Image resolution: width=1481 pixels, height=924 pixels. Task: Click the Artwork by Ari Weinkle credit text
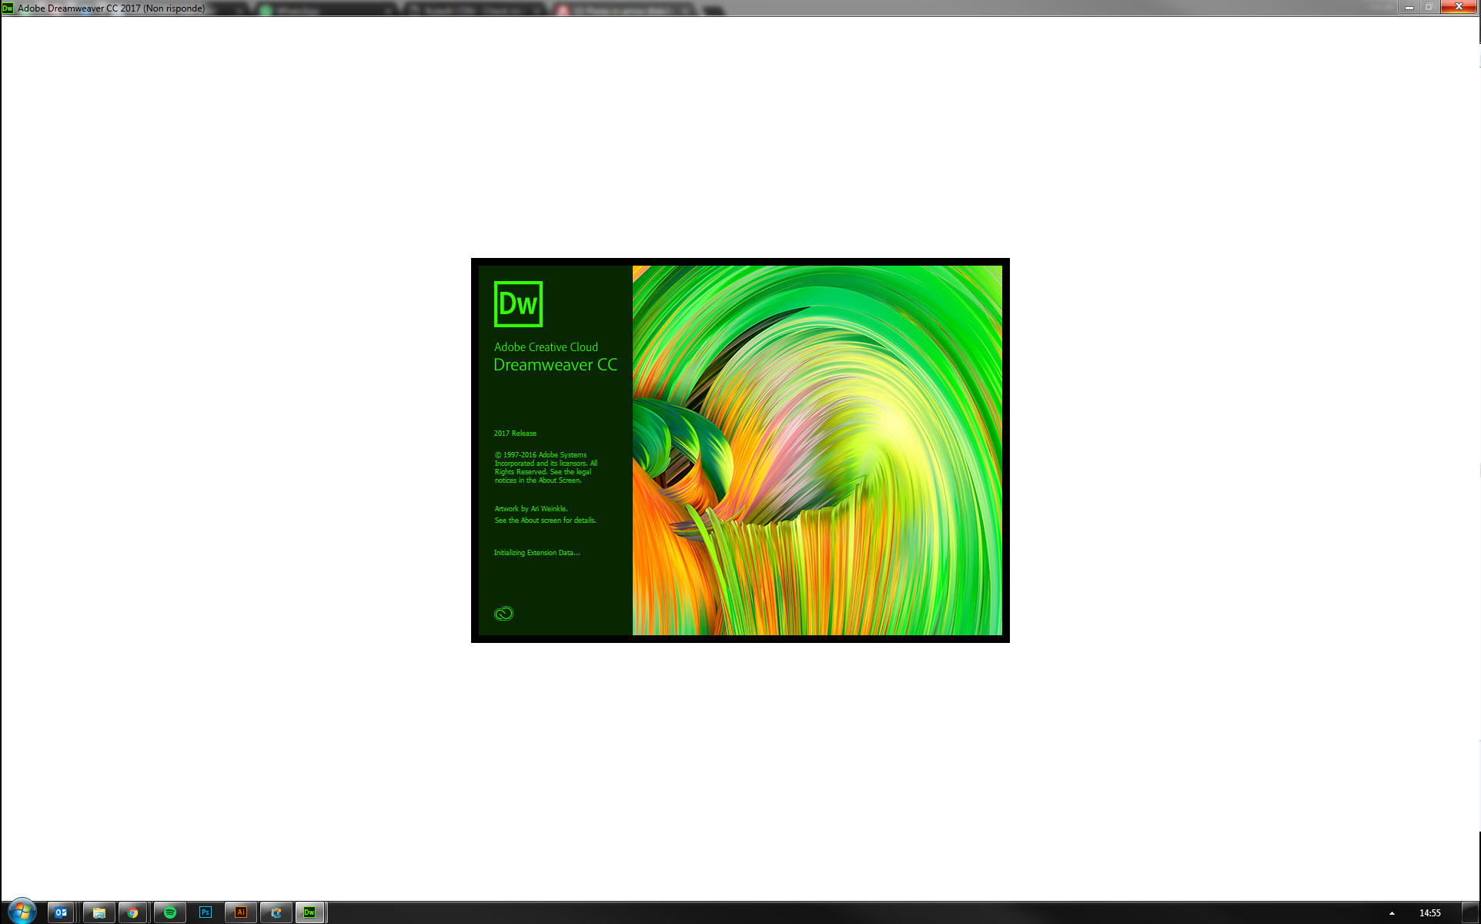click(x=530, y=509)
